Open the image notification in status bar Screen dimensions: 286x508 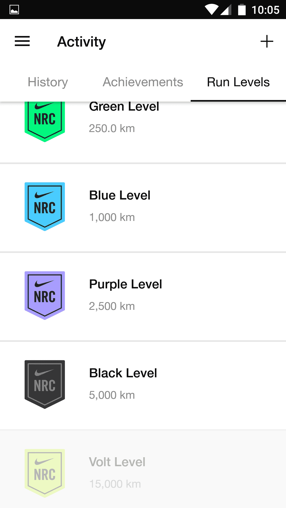click(14, 10)
